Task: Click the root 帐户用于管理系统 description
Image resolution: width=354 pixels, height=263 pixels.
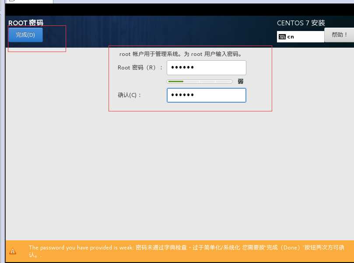Action: (x=181, y=54)
